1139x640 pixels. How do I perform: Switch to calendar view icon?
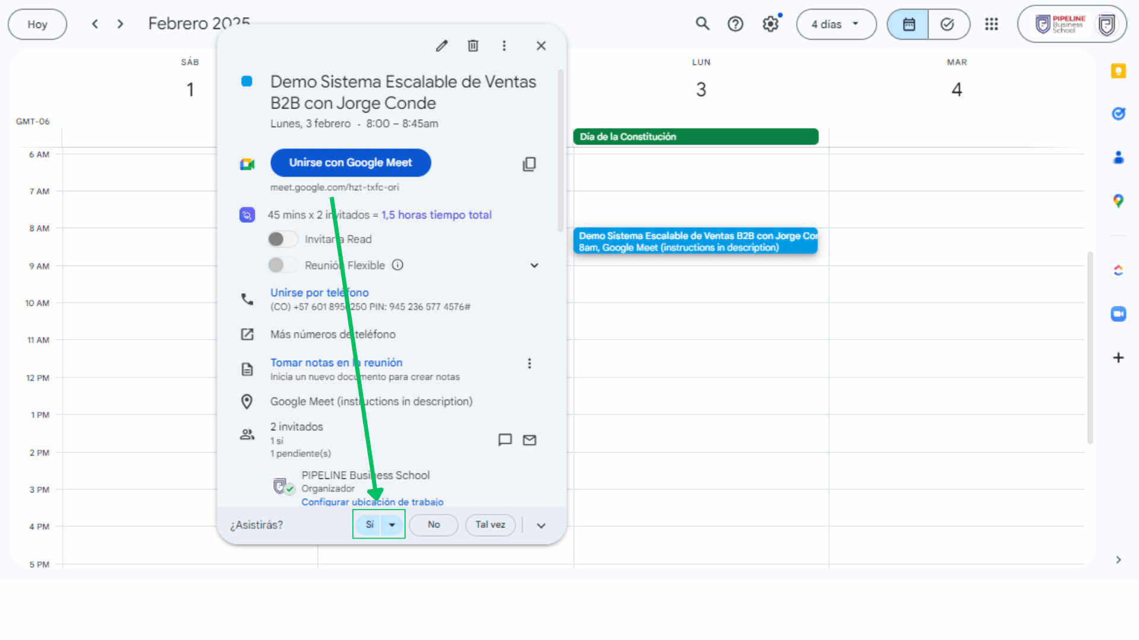coord(908,24)
